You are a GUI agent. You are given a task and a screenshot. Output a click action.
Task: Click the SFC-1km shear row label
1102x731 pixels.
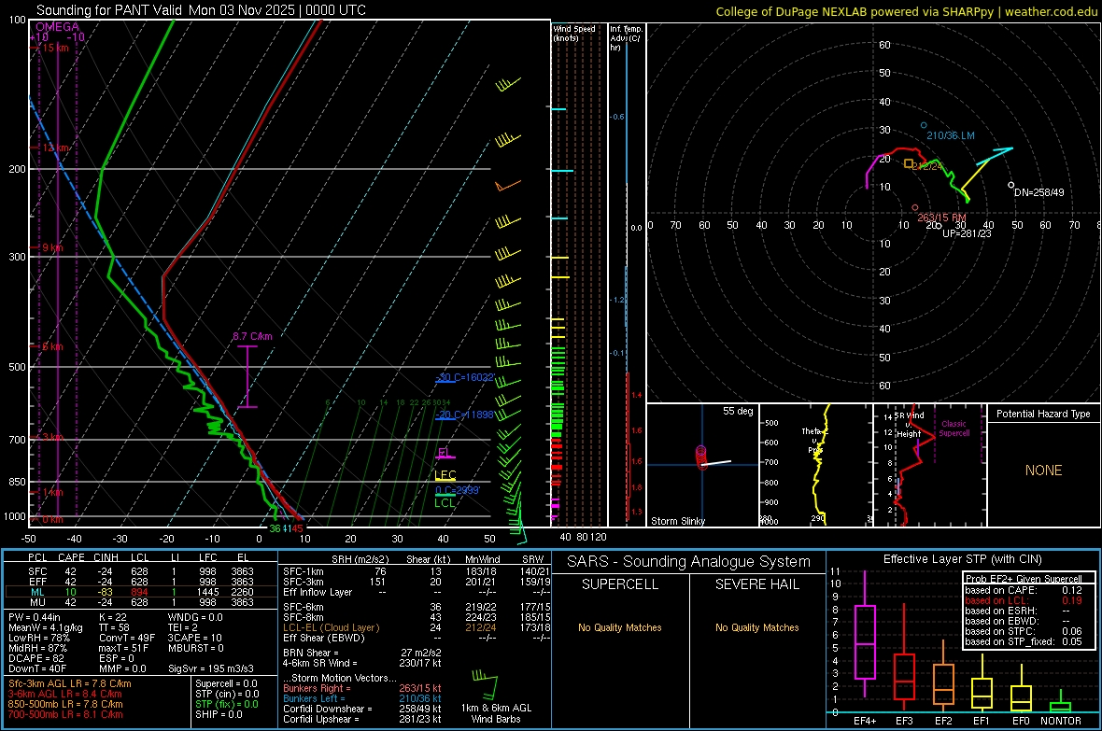click(x=304, y=571)
